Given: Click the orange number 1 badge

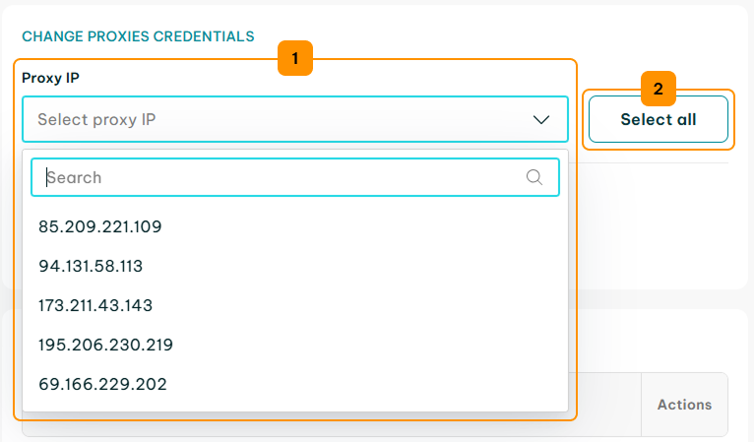Looking at the screenshot, I should click(x=295, y=58).
